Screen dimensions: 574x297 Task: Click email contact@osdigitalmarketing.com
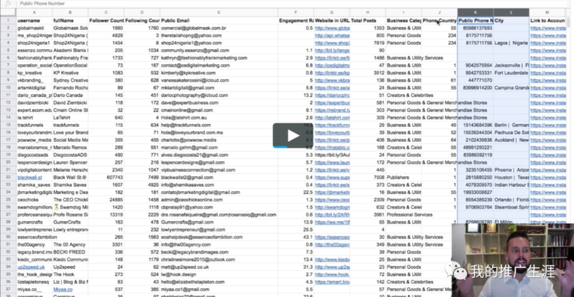point(195,65)
